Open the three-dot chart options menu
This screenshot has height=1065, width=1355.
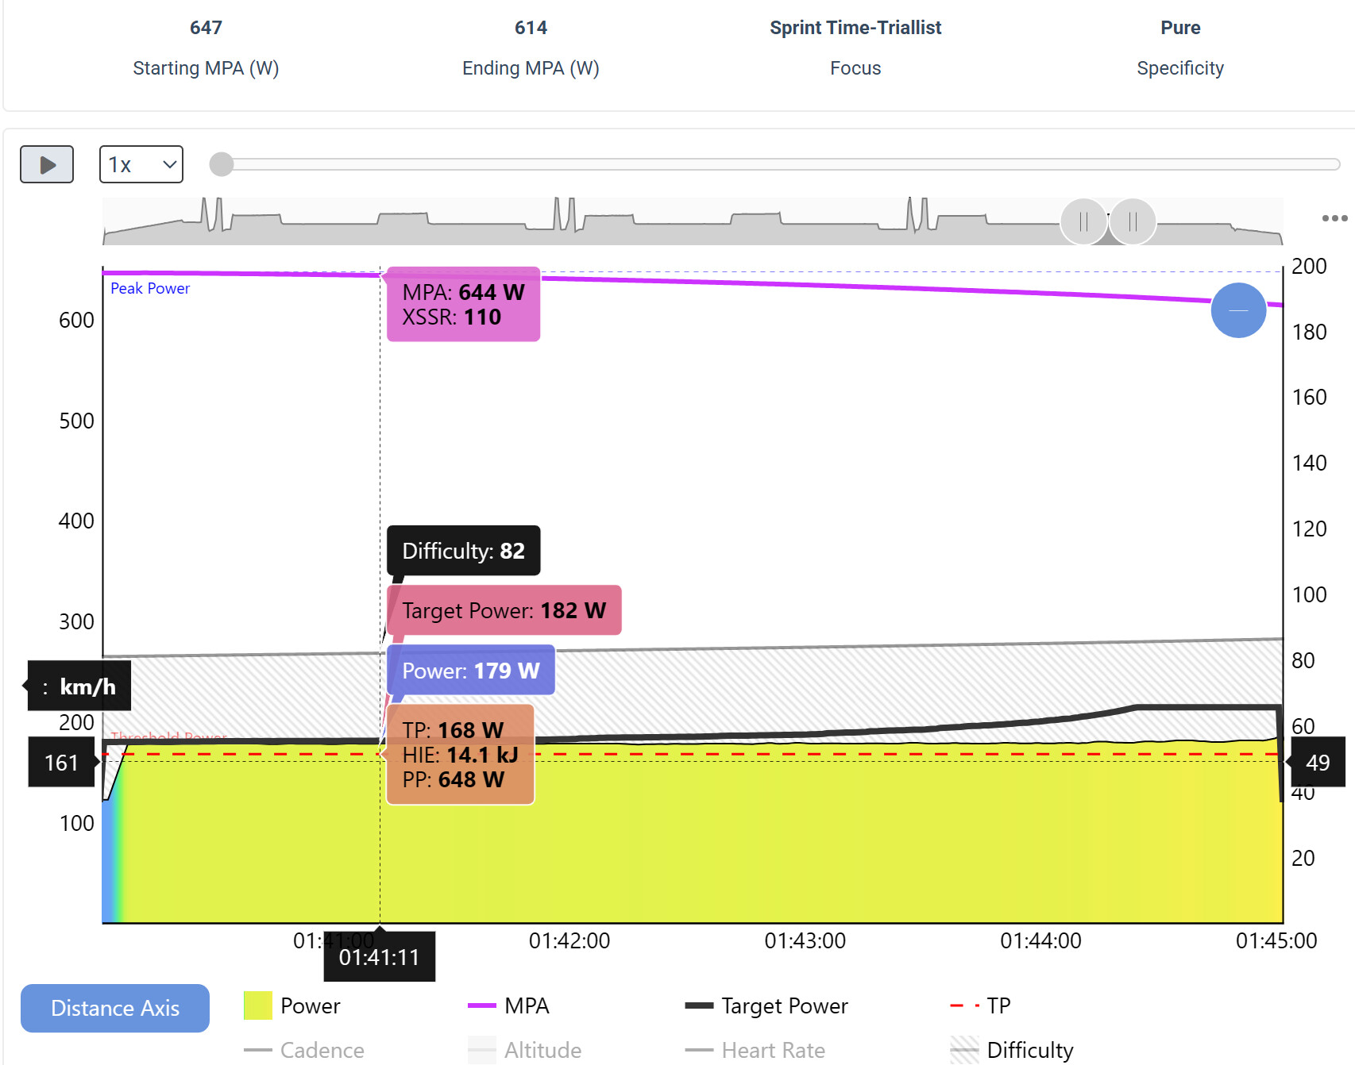click(x=1334, y=218)
